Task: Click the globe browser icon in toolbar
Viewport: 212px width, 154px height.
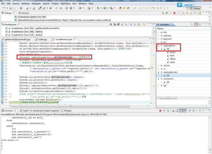Action: point(51,8)
